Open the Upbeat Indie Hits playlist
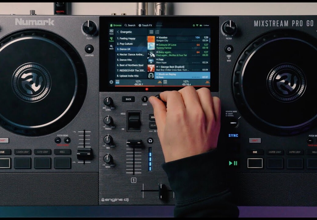The image size is (317, 220). (131, 76)
